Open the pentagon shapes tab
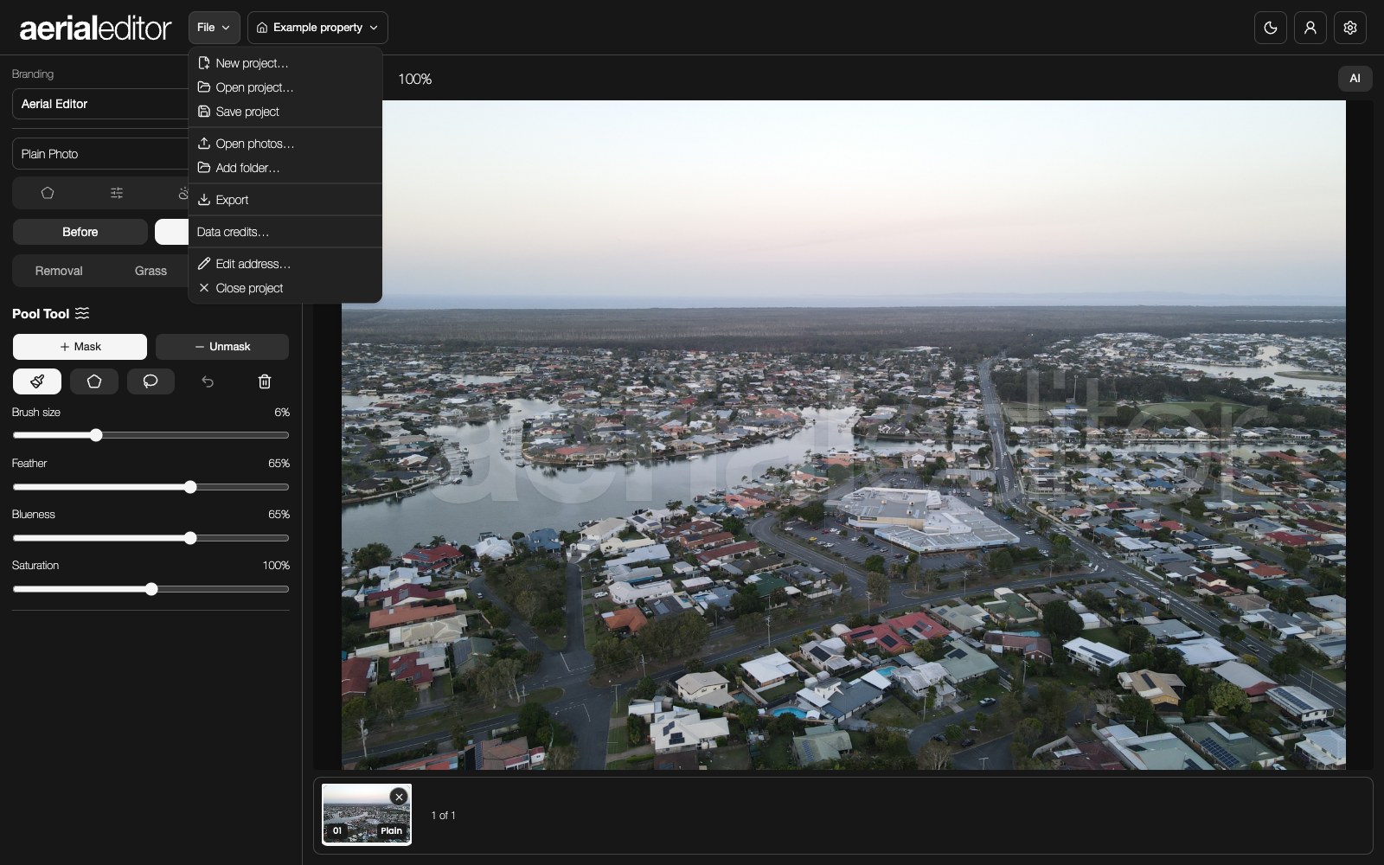This screenshot has height=865, width=1384. [x=48, y=193]
